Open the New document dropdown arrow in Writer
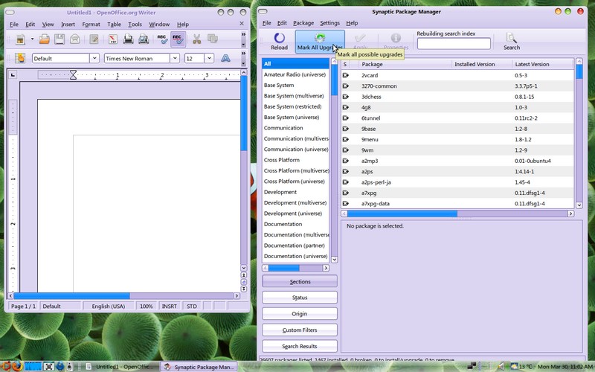Image resolution: width=595 pixels, height=372 pixels. (32, 39)
